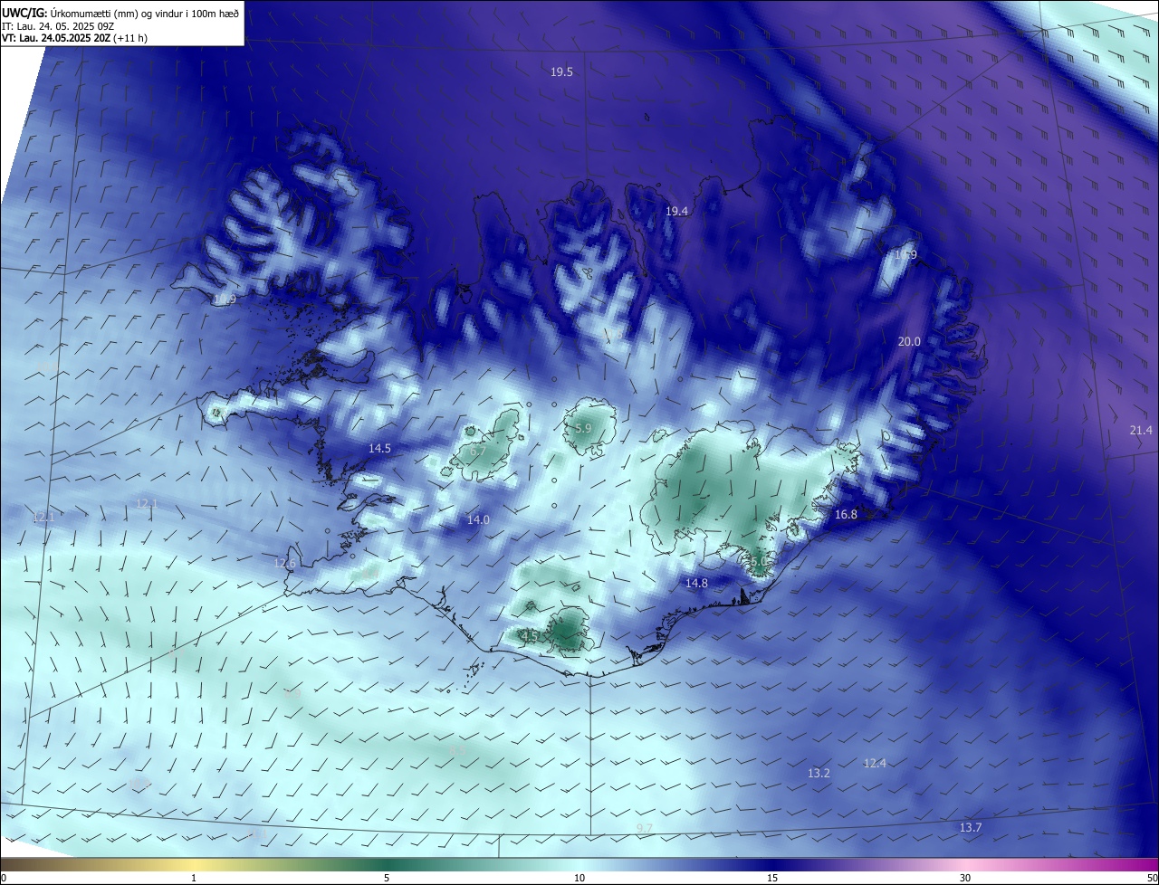Click the color scale label 50

(1152, 878)
